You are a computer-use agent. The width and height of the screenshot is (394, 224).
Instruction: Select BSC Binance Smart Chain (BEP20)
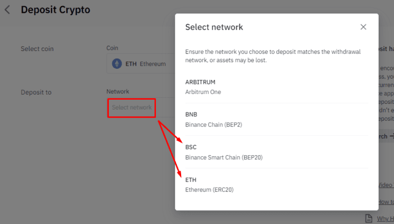[277, 152]
